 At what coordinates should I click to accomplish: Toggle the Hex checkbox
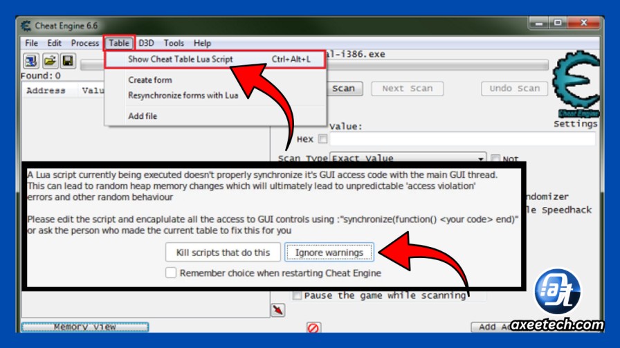pyautogui.click(x=322, y=139)
